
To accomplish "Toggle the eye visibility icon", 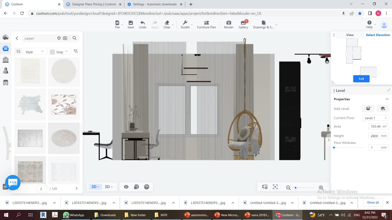I will tap(126, 187).
